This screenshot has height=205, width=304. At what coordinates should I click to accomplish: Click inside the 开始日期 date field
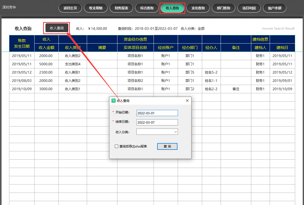pos(157,113)
